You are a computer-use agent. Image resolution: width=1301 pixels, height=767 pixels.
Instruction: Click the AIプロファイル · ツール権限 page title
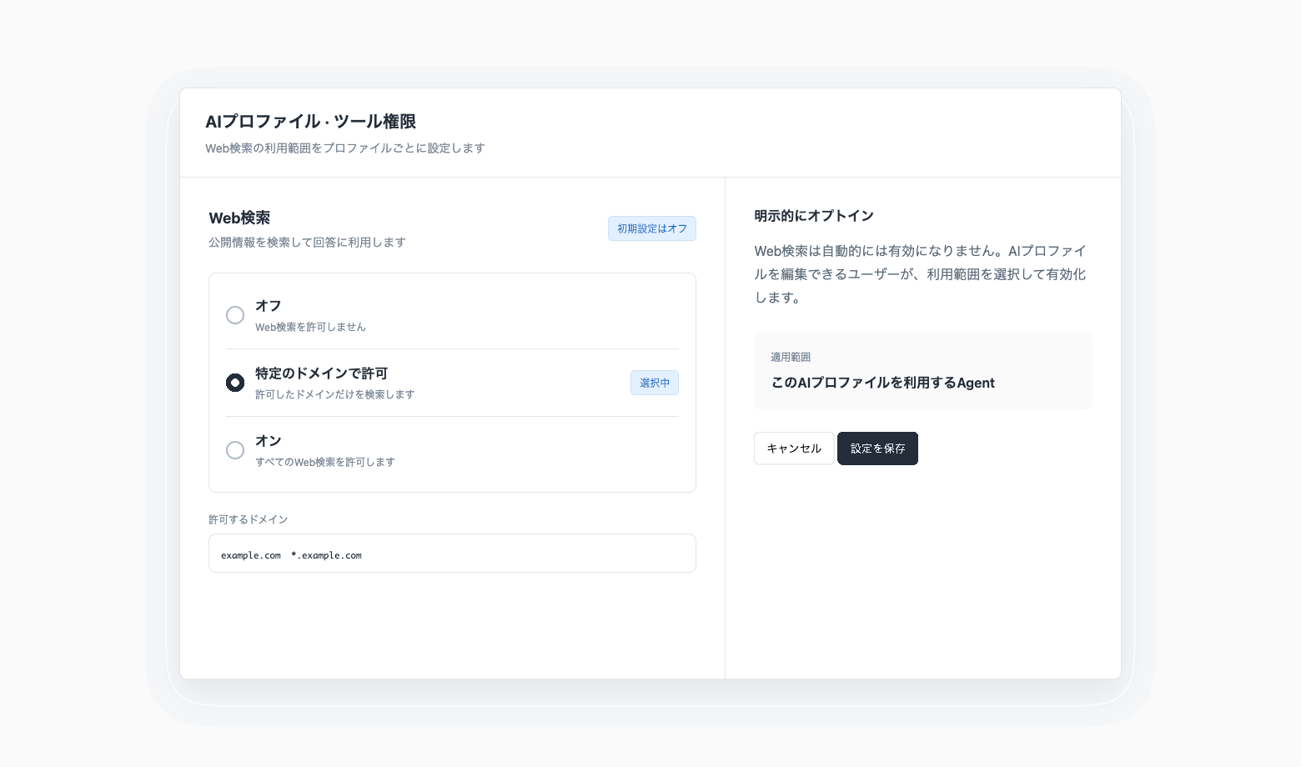point(311,122)
